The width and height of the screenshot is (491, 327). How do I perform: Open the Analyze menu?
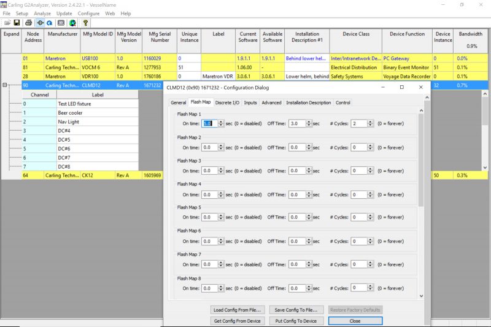pyautogui.click(x=42, y=13)
